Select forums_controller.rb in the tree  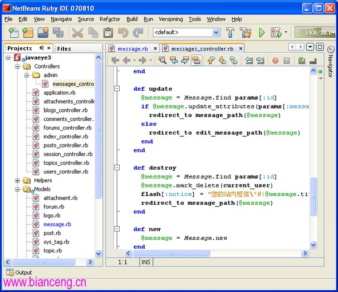(67, 128)
